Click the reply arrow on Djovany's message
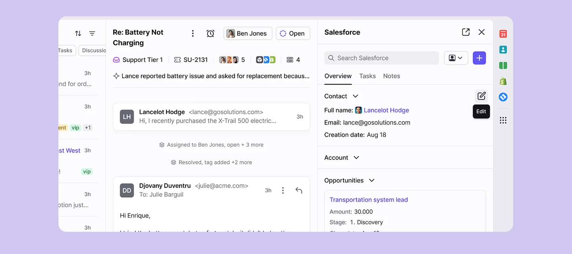The image size is (572, 254). [299, 190]
